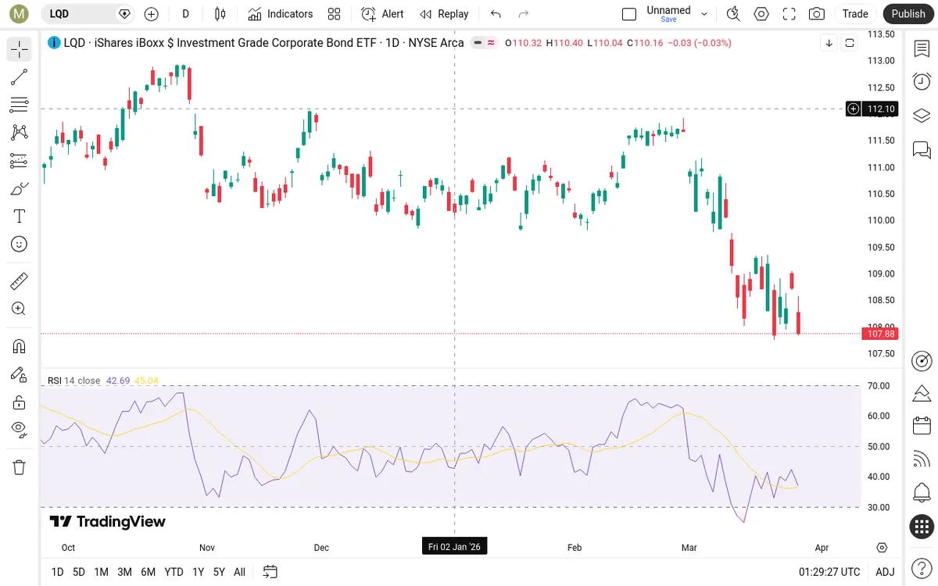Open timezone menu at 01:29:27 UTC
Viewport: 938px width, 586px height.
point(829,572)
